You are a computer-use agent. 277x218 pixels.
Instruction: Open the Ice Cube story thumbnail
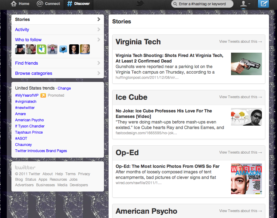coord(246,117)
